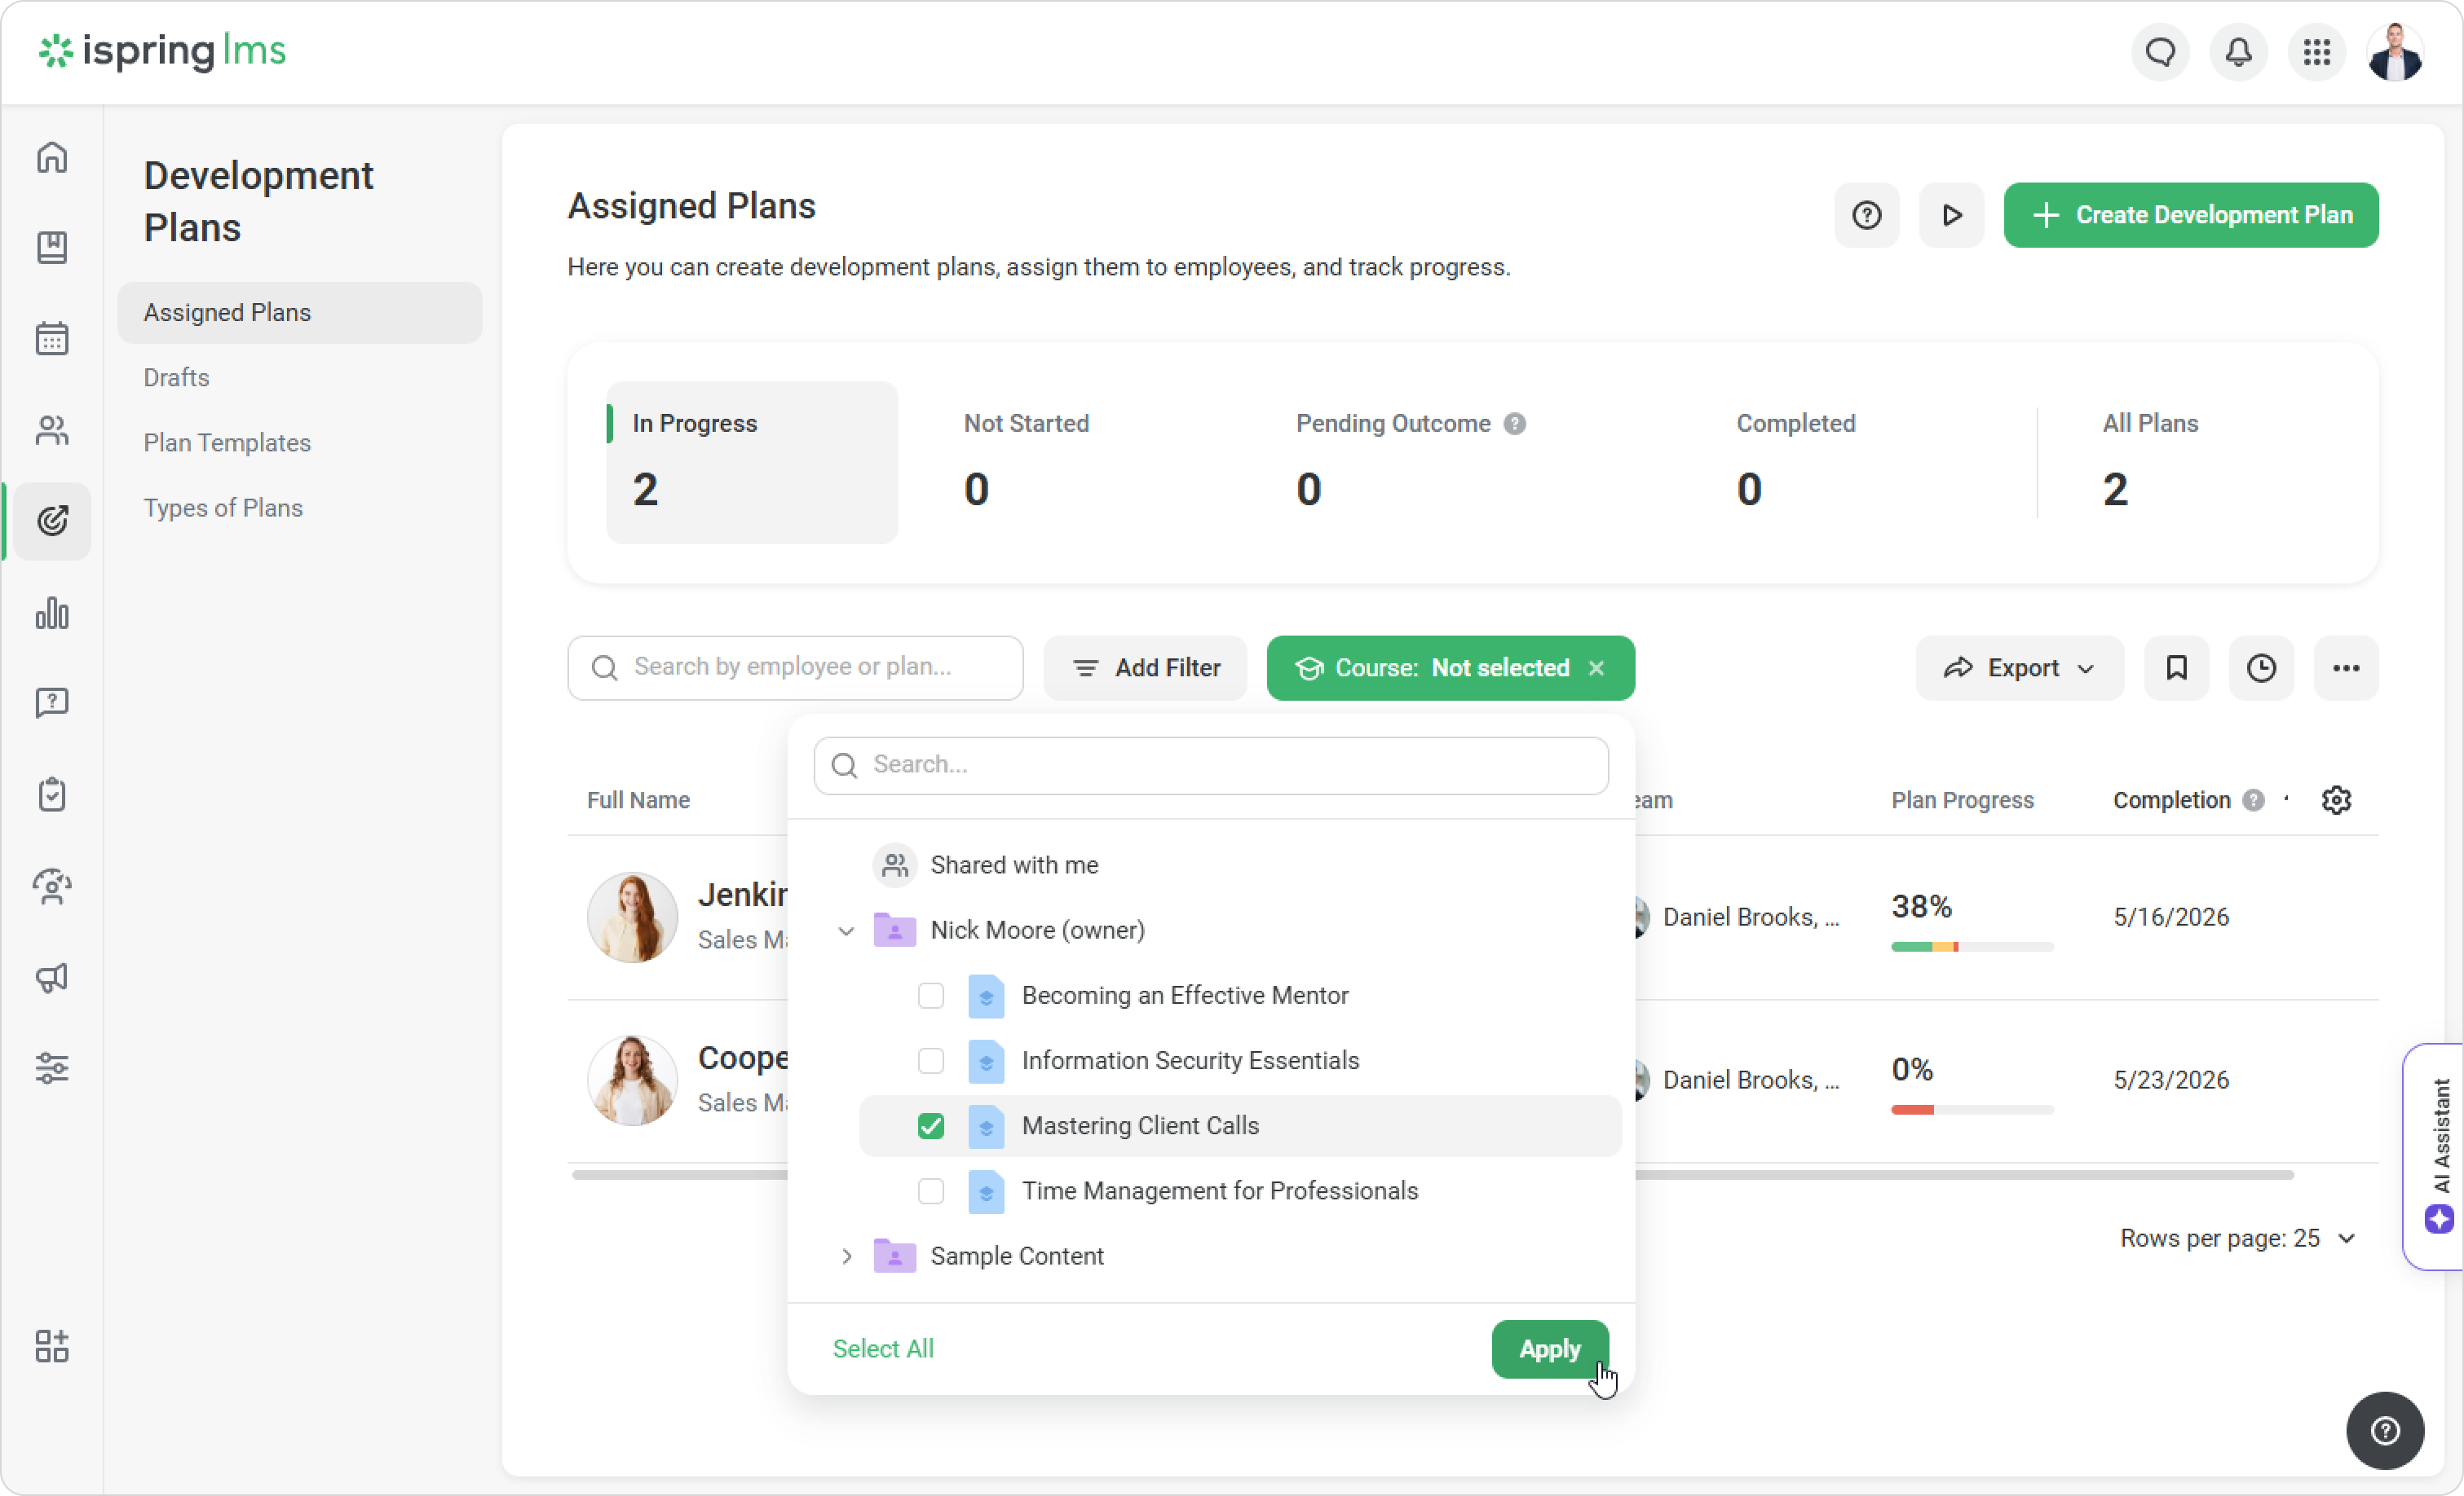
Task: Click the chat messages icon in header
Action: [2160, 52]
